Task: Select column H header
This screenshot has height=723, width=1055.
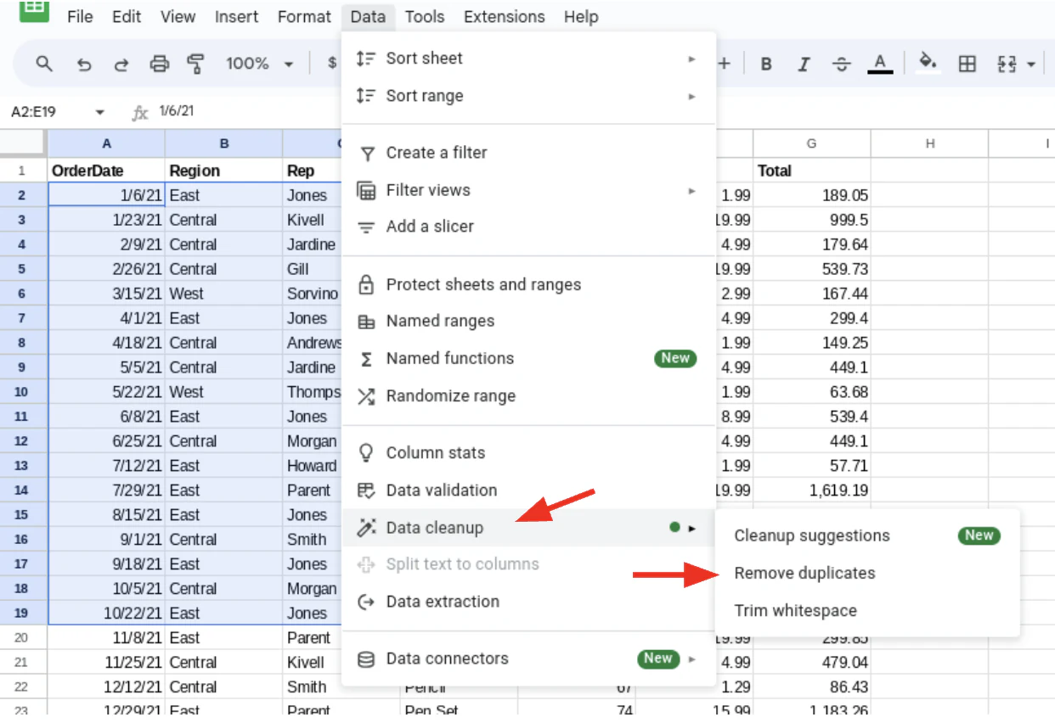Action: (930, 143)
